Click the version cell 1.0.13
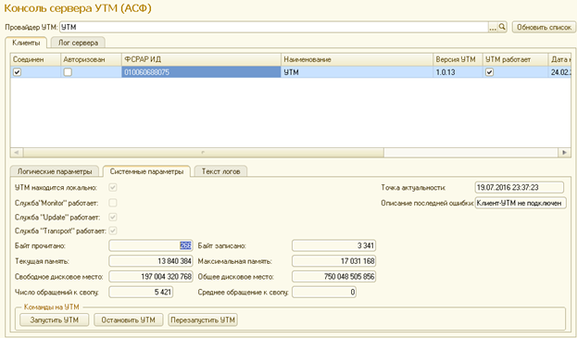This screenshot has width=577, height=338. 458,72
